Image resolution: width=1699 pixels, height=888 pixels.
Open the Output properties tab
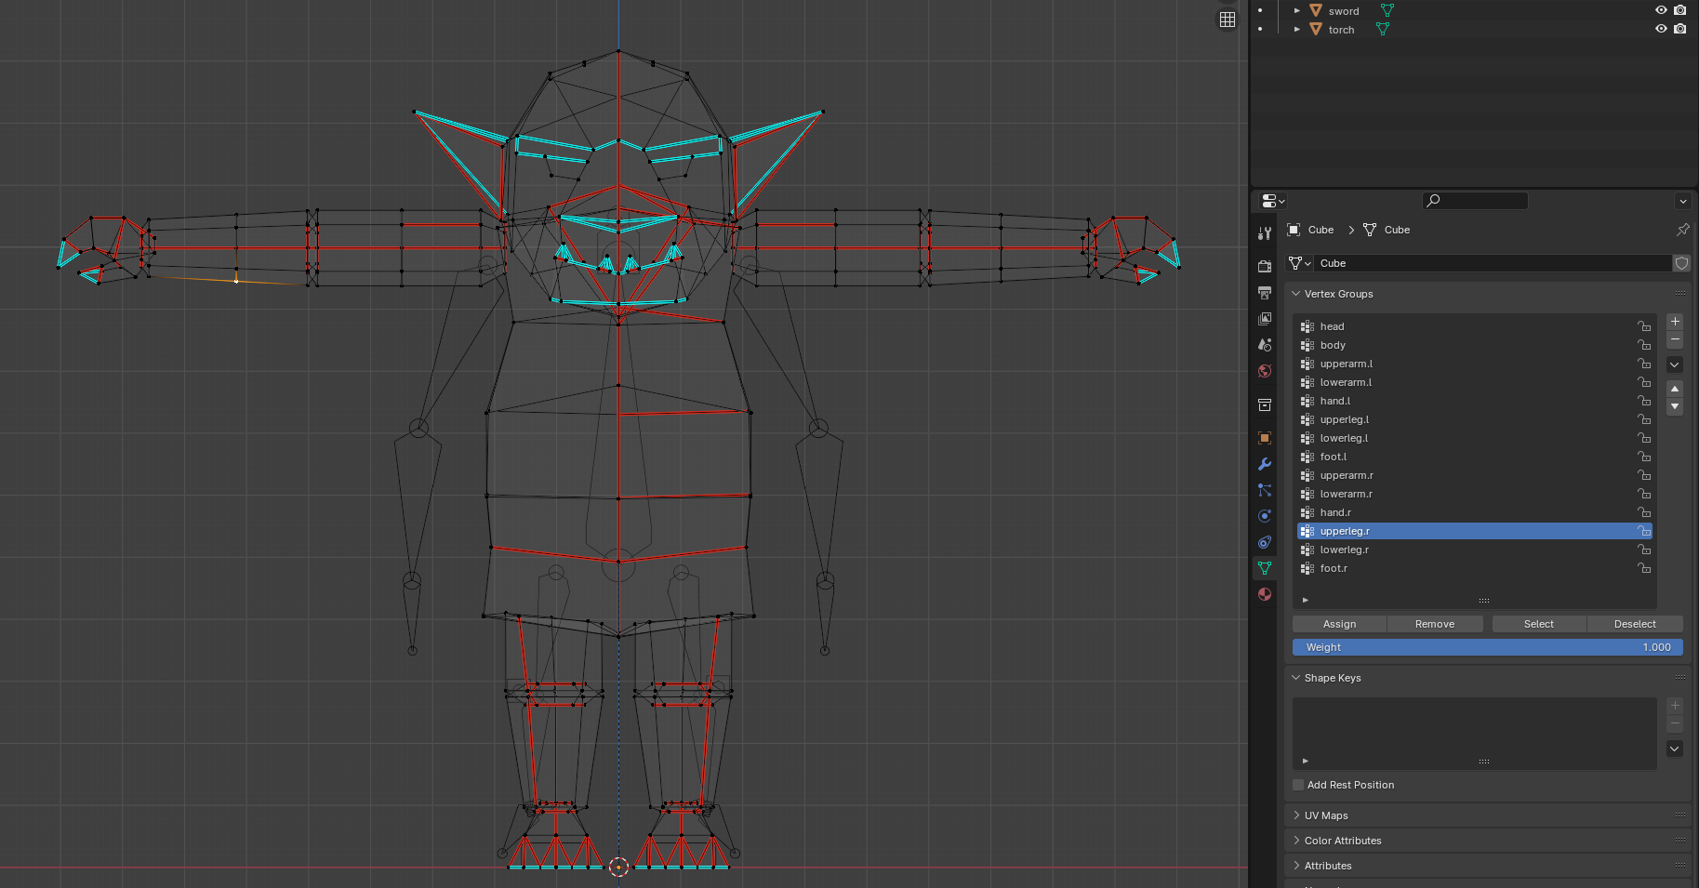click(x=1265, y=293)
